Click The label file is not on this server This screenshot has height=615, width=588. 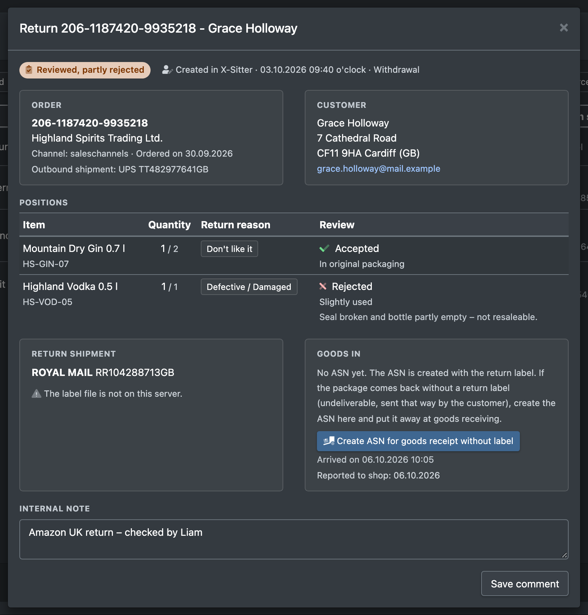(113, 394)
